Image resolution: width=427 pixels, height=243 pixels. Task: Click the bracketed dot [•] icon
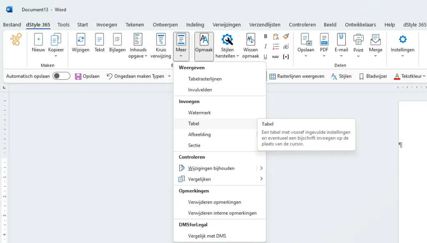(x=286, y=57)
